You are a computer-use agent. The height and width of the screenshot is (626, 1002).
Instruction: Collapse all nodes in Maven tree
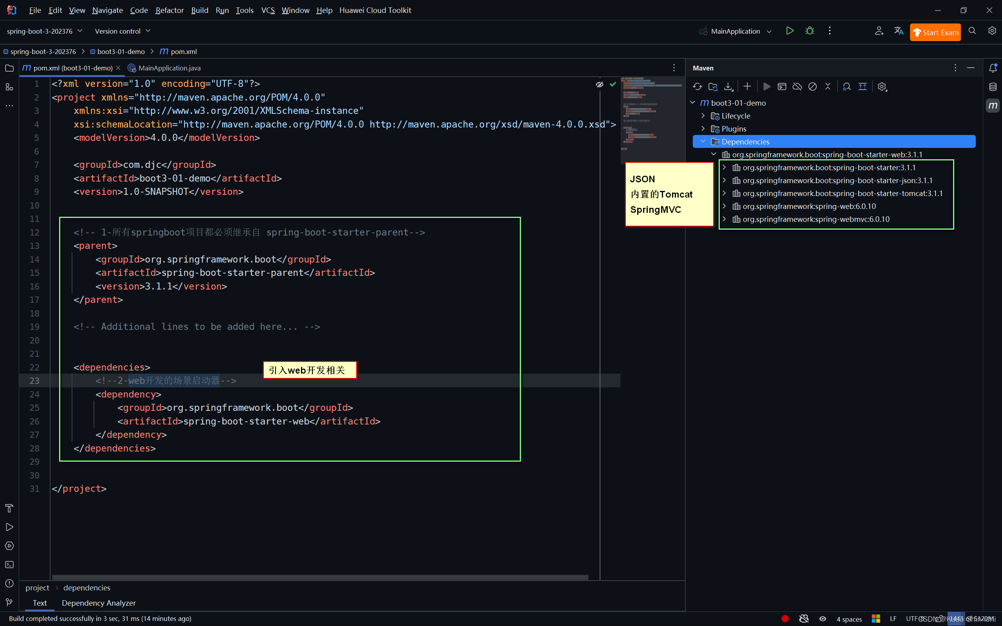click(828, 86)
